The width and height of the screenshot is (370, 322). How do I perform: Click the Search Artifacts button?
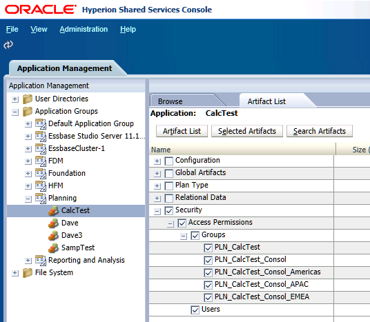tap(320, 131)
